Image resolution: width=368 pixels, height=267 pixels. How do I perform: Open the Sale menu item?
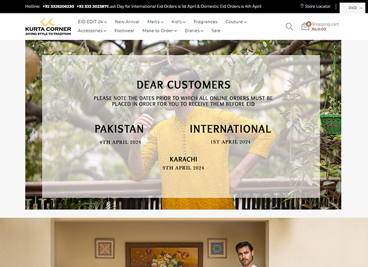pos(215,31)
